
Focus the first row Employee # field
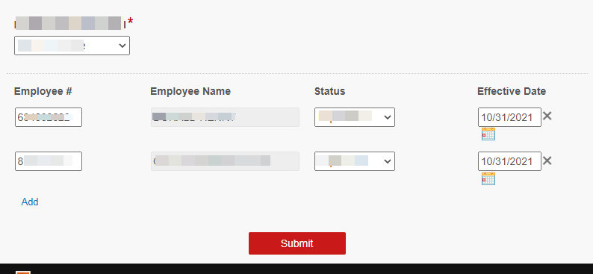click(x=49, y=117)
